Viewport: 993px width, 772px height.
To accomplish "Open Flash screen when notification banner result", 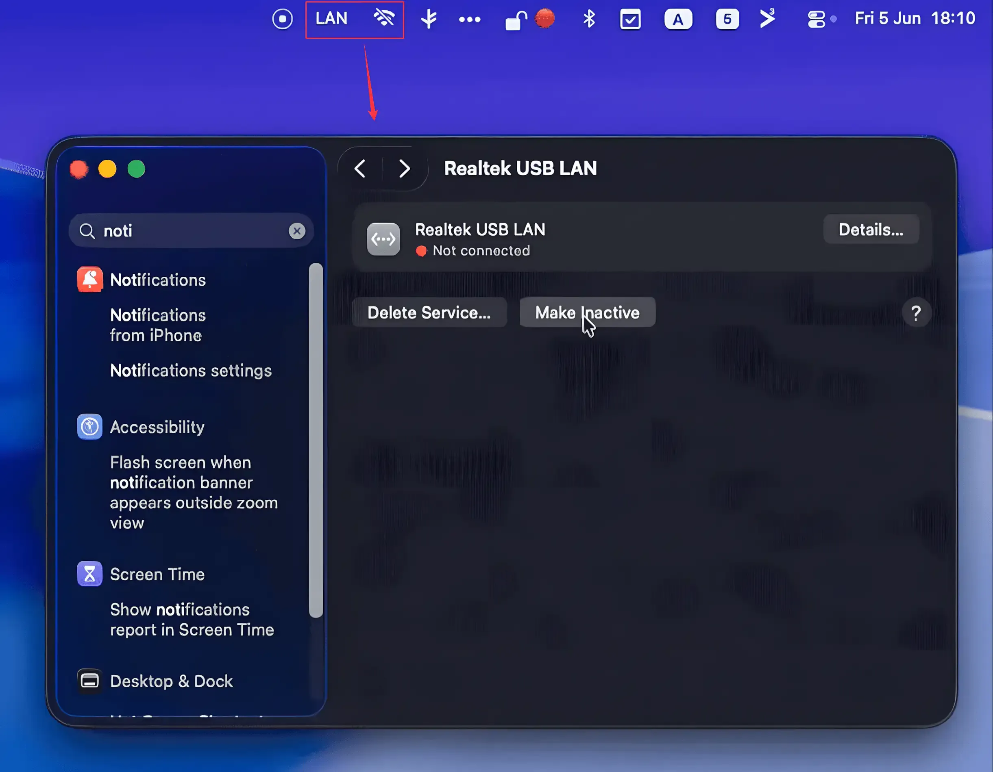I will (194, 492).
